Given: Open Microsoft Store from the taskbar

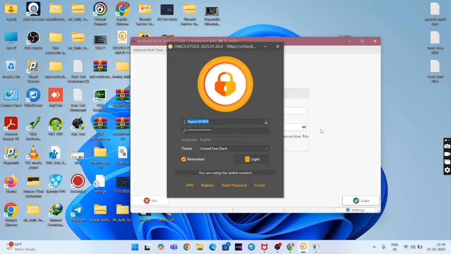Looking at the screenshot, I should pos(225,247).
